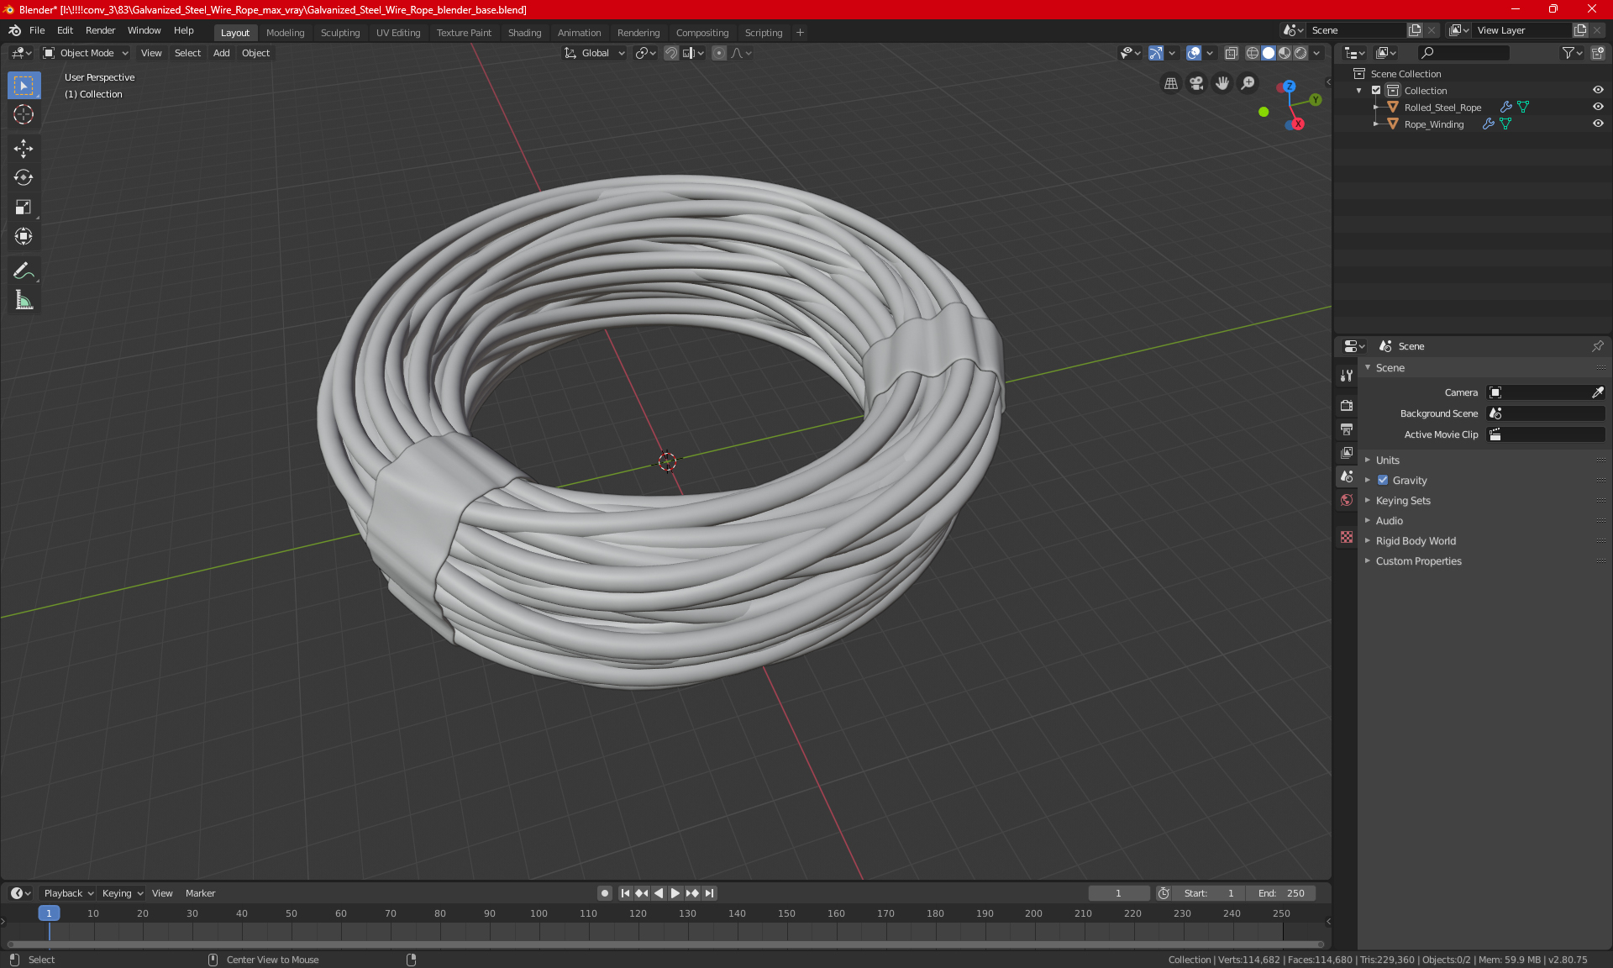The height and width of the screenshot is (968, 1613).
Task: Toggle camera view in viewport
Action: (1196, 83)
